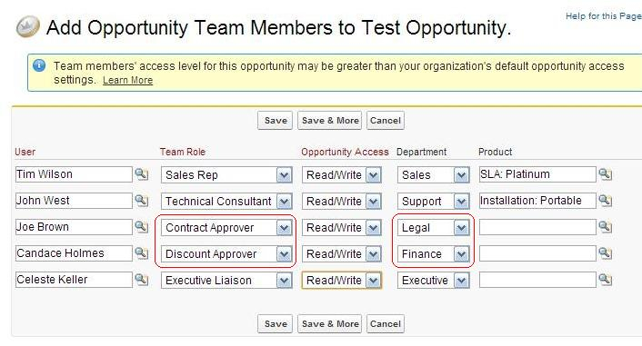Follow the Learn More link
Screen dimensions: 642x346
point(127,80)
